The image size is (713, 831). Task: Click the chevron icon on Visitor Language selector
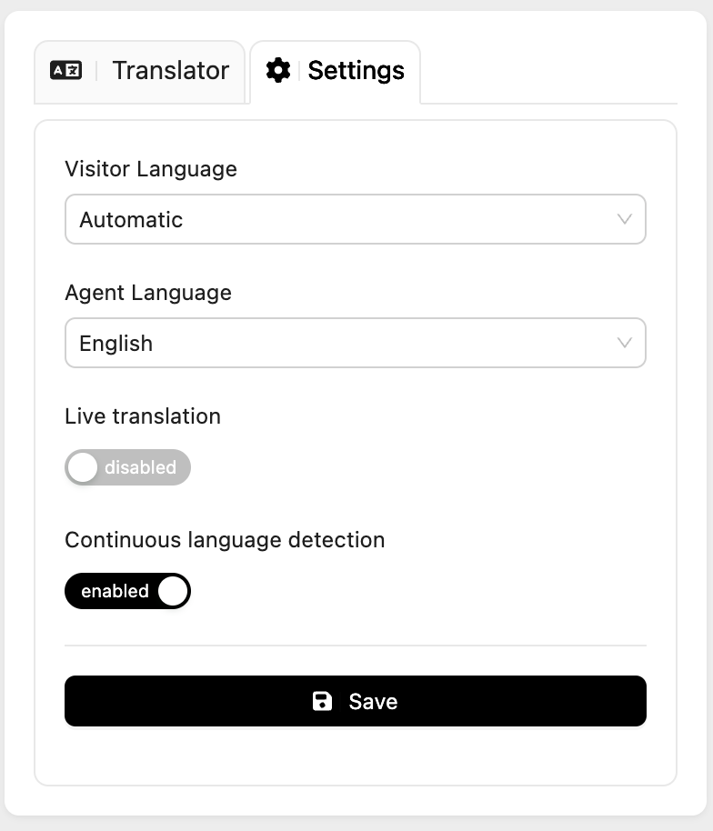[x=623, y=219]
